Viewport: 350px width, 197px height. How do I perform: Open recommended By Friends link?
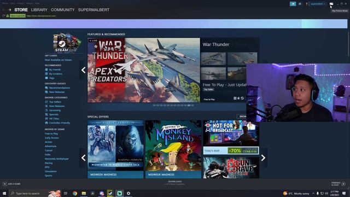(55, 69)
